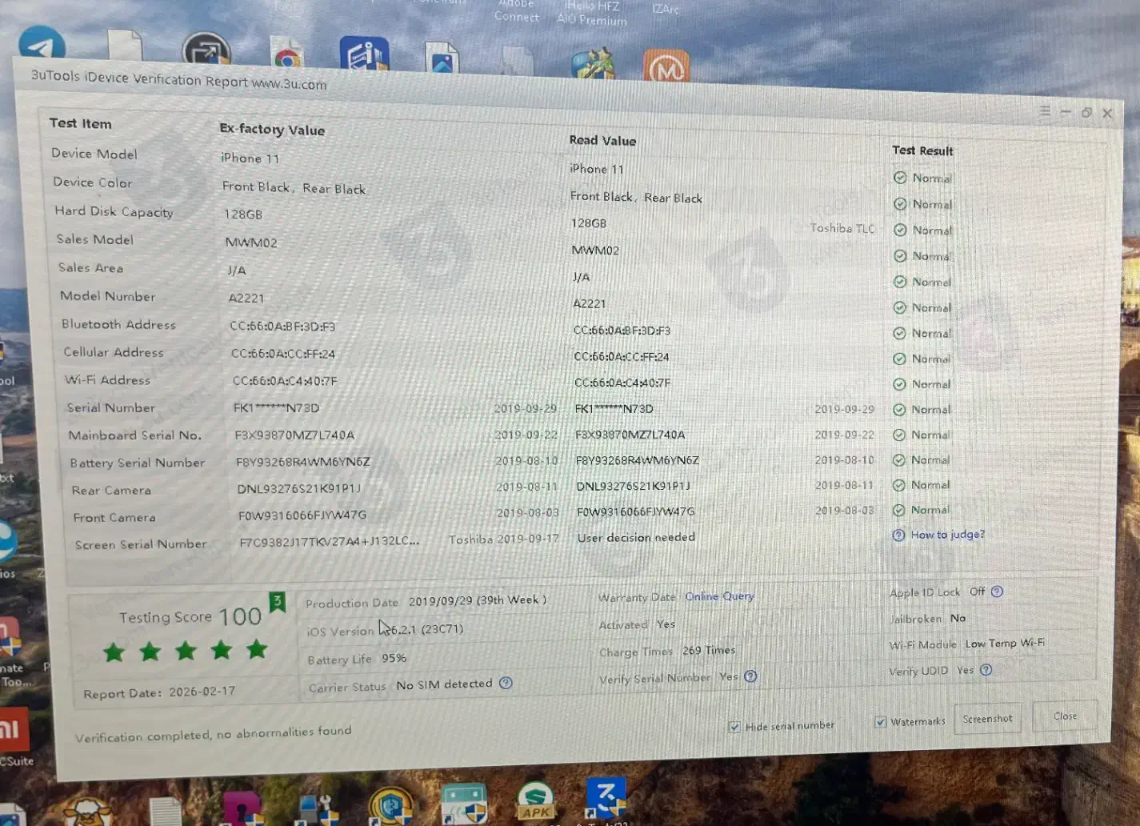
Task: Select the ex-factory Mainboard Serial No. value
Action: point(294,435)
